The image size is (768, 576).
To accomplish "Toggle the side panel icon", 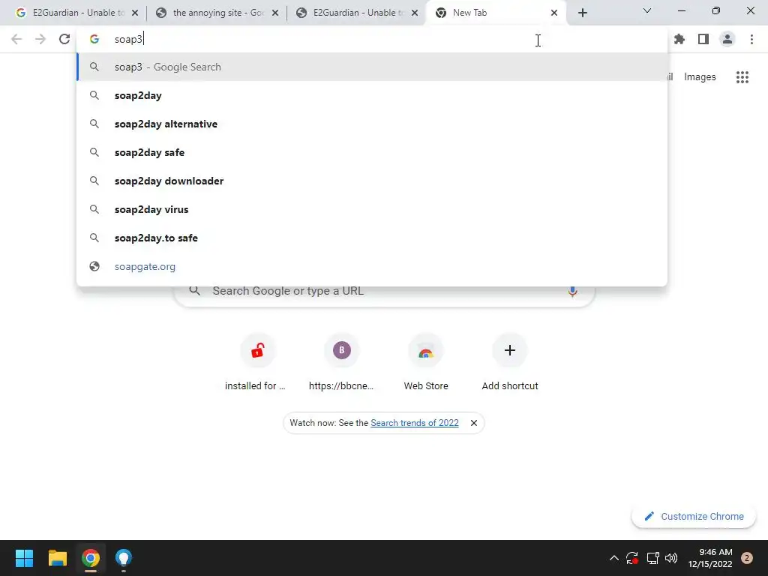I will click(703, 39).
